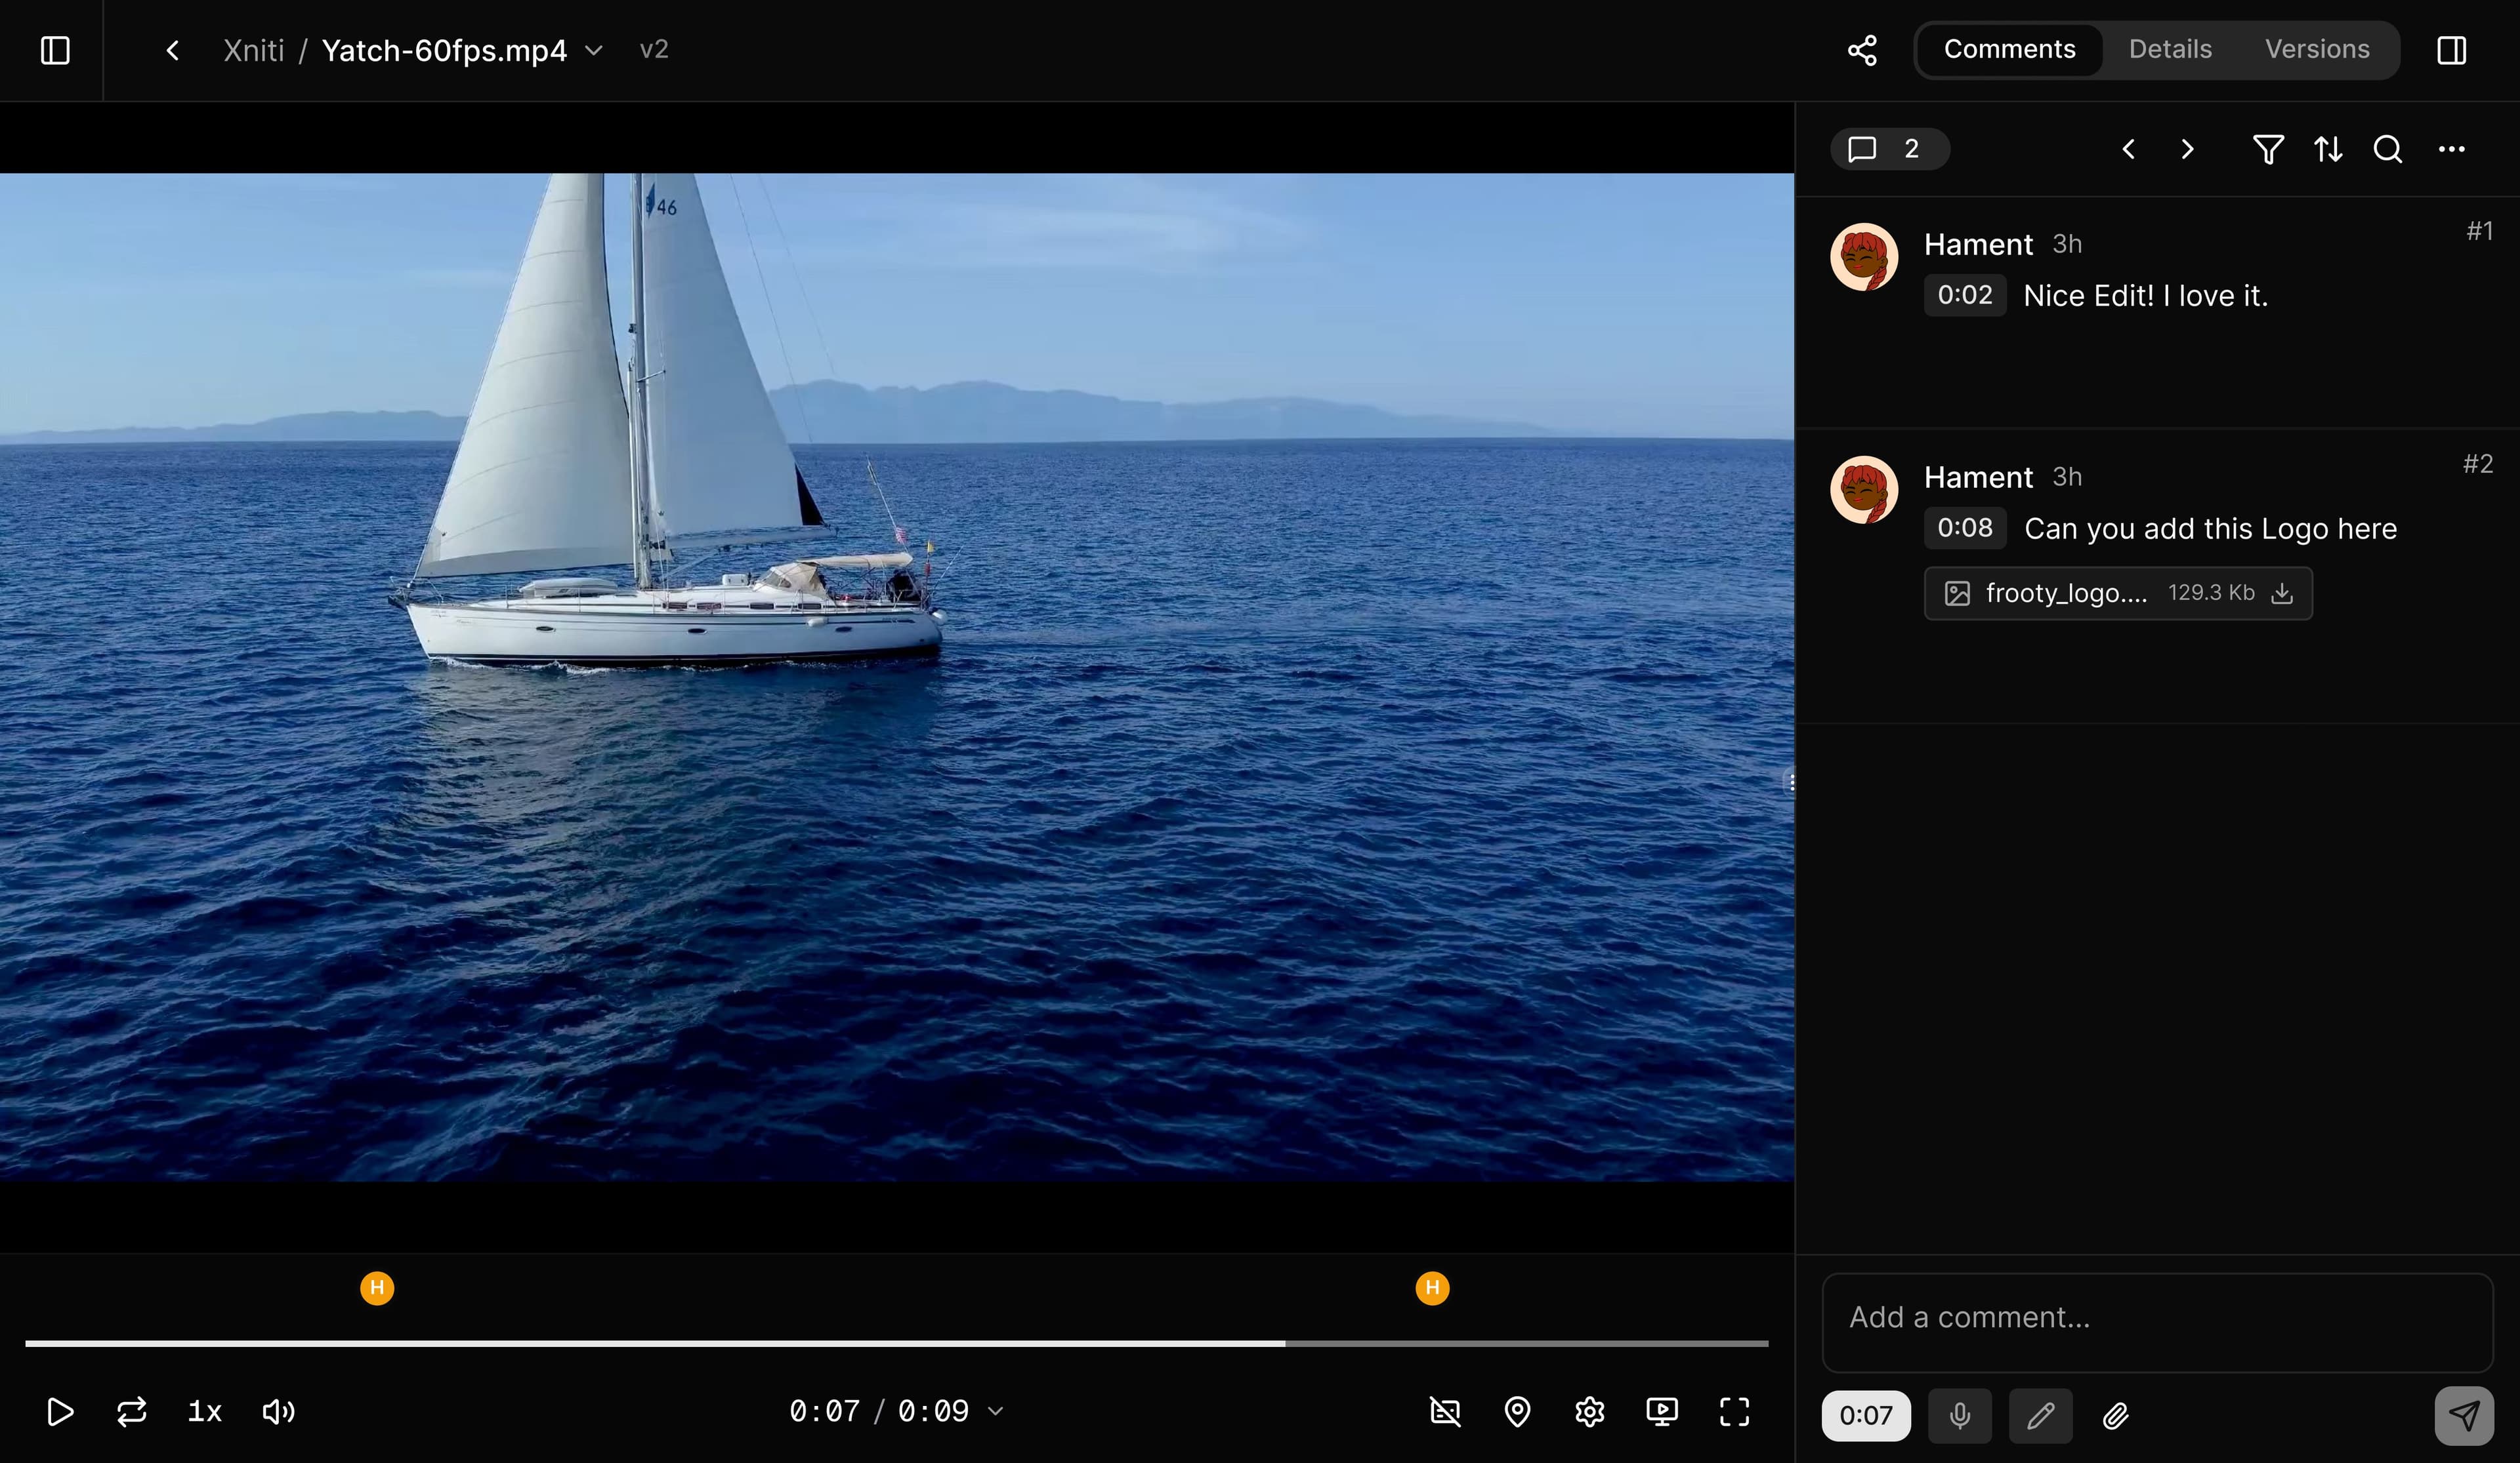Click the filter comments icon
The height and width of the screenshot is (1463, 2520).
coord(2268,149)
